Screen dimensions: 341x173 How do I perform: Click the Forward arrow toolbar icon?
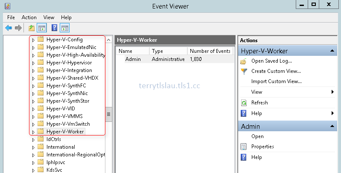click(x=18, y=28)
